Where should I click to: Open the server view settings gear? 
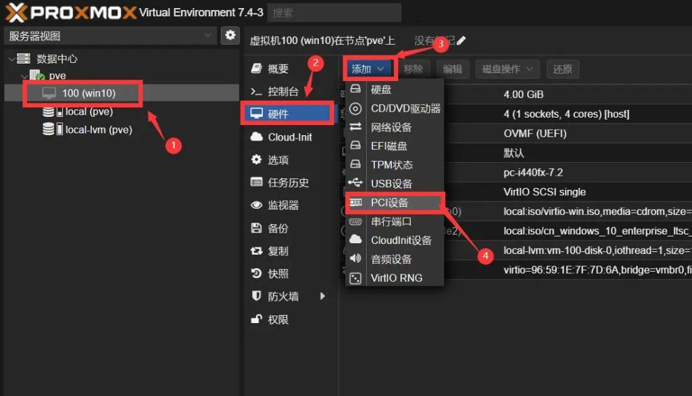coord(230,35)
